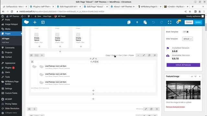Open View Page in admin bar
207x116 pixels.
coord(47,16)
